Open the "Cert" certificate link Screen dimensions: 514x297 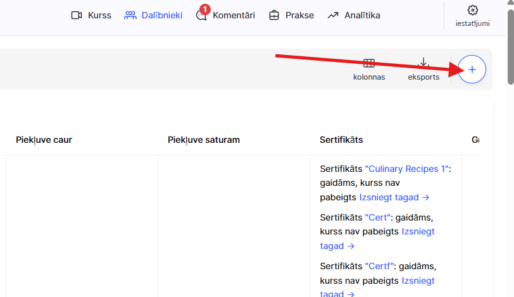[377, 217]
